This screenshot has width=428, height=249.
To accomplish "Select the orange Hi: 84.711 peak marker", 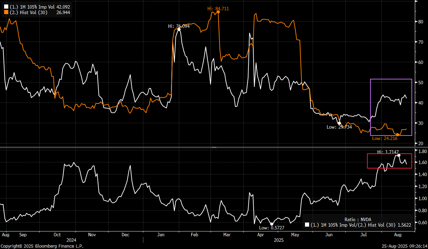I will [x=218, y=12].
